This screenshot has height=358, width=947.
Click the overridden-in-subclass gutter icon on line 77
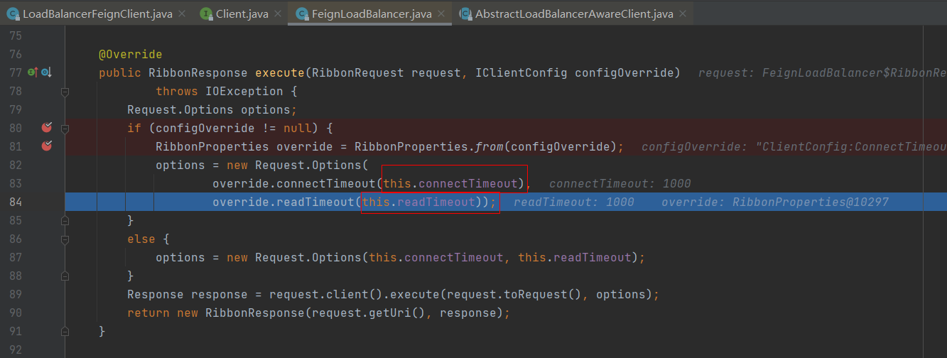click(x=46, y=72)
